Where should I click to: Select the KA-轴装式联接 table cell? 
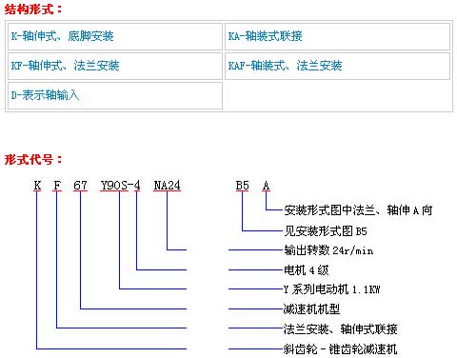[337, 36]
